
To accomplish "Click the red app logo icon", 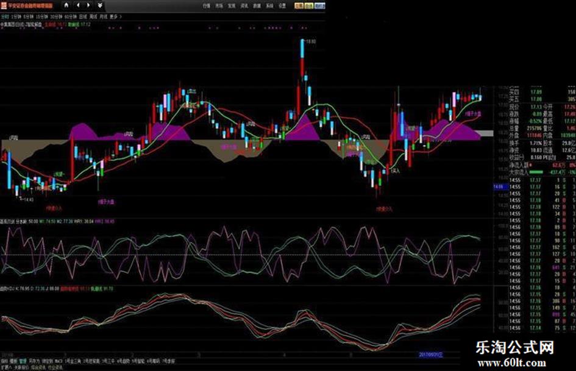I will [x=4, y=5].
